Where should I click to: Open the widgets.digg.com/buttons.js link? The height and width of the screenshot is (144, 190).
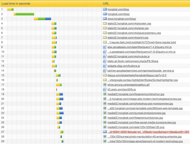click(123, 66)
